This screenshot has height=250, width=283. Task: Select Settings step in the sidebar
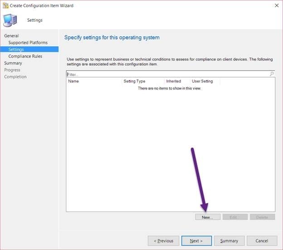29,49
